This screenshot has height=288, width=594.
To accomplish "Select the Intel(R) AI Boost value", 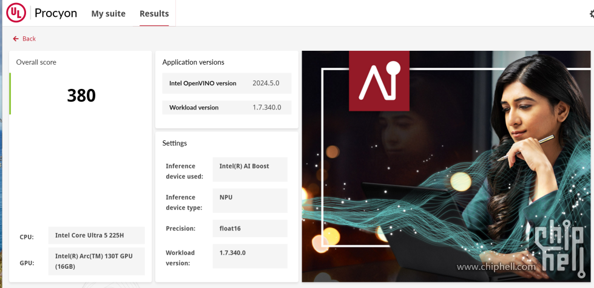I will coord(250,169).
